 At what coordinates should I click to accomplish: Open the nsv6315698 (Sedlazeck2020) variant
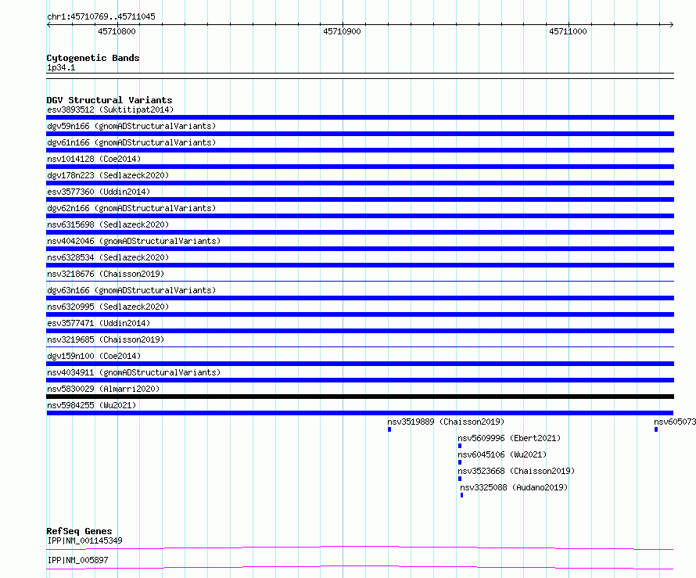(108, 224)
